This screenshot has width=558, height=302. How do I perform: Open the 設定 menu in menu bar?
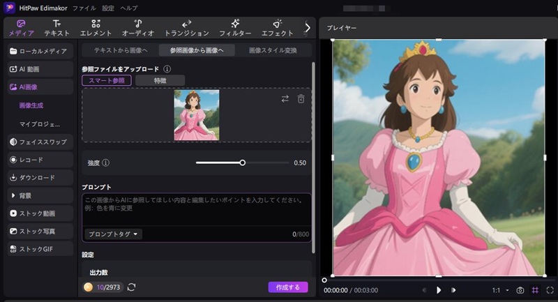pyautogui.click(x=108, y=8)
